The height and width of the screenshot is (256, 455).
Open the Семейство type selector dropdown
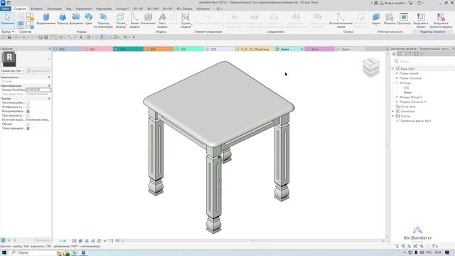tap(13, 71)
